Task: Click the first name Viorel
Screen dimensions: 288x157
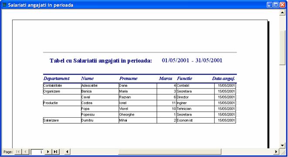Action: [123, 109]
